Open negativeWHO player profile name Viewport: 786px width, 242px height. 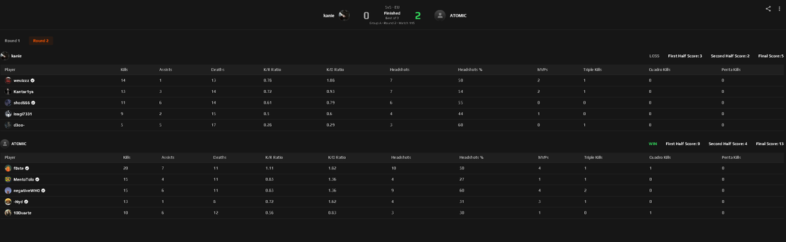pos(26,190)
